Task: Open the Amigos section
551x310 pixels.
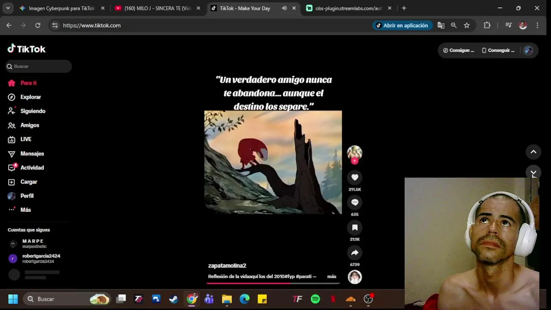Action: click(x=30, y=125)
